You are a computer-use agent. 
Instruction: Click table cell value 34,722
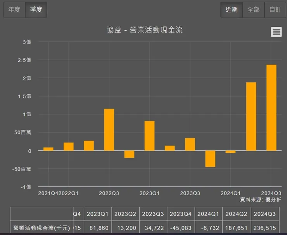pyautogui.click(x=154, y=228)
